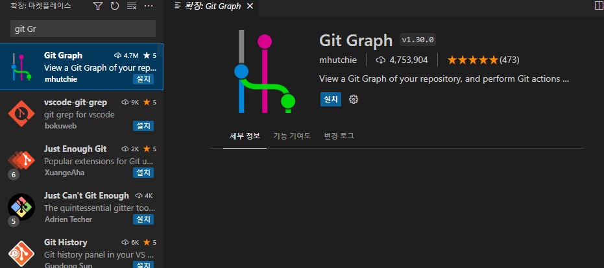Image resolution: width=604 pixels, height=268 pixels.
Task: Click the v1.30.0 version badge
Action: 418,40
